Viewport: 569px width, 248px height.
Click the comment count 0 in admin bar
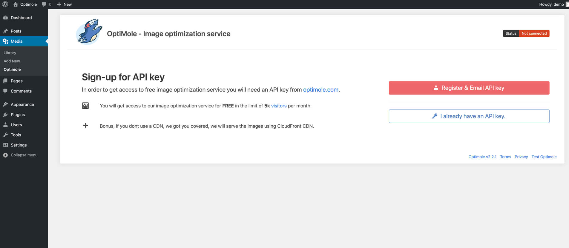coord(50,4)
